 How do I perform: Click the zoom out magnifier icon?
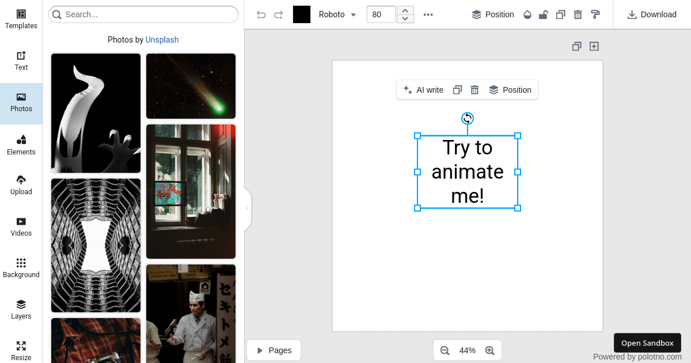click(445, 350)
